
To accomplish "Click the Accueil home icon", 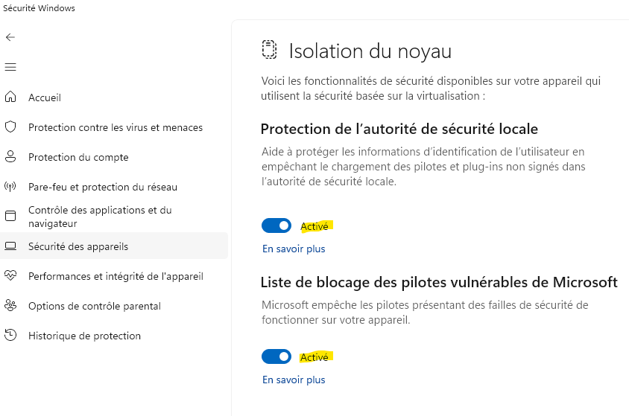I will (x=10, y=97).
